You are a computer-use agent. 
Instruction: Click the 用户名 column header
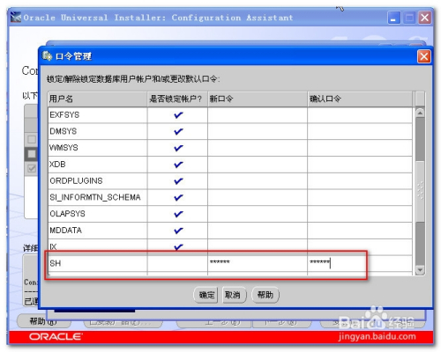tap(98, 99)
